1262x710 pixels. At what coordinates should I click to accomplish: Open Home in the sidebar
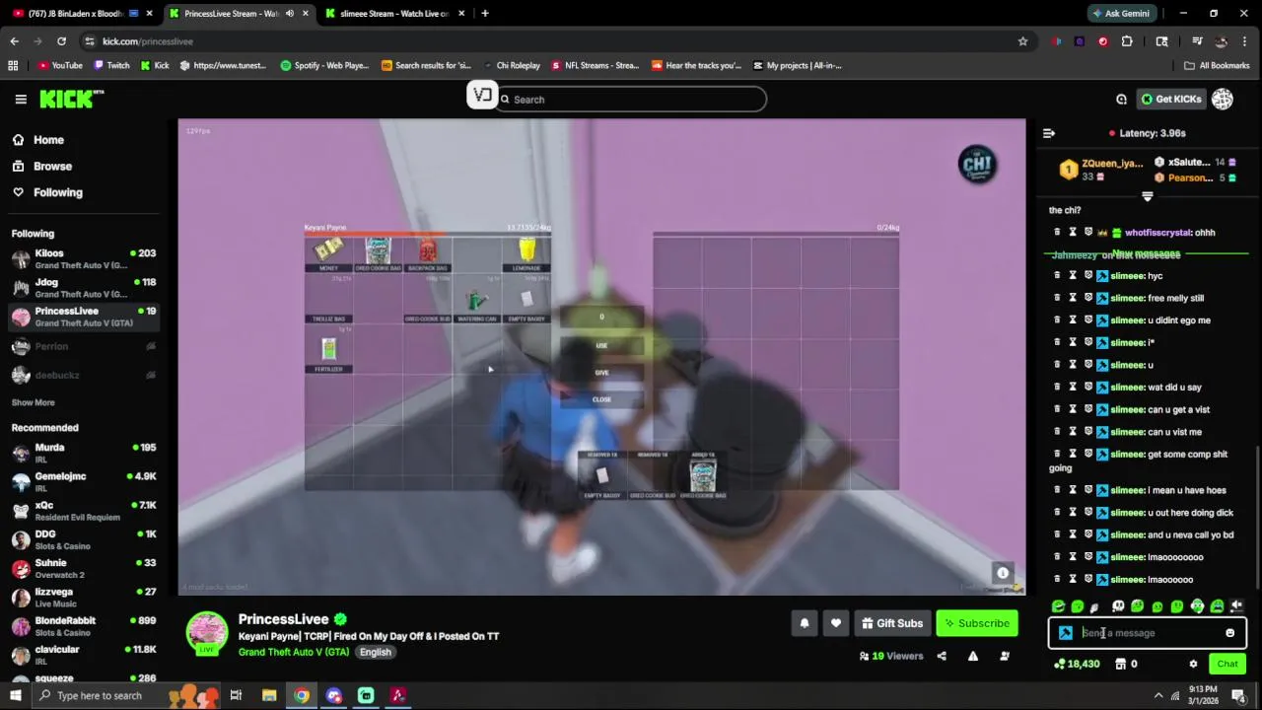click(48, 140)
